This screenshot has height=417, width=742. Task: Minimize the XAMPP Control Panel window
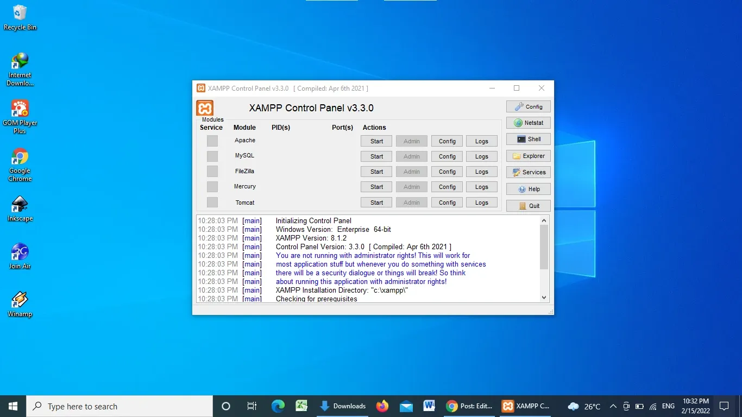tap(492, 88)
